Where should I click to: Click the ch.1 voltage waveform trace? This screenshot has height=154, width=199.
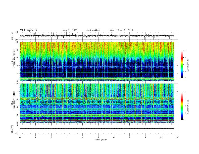coord(97,36)
